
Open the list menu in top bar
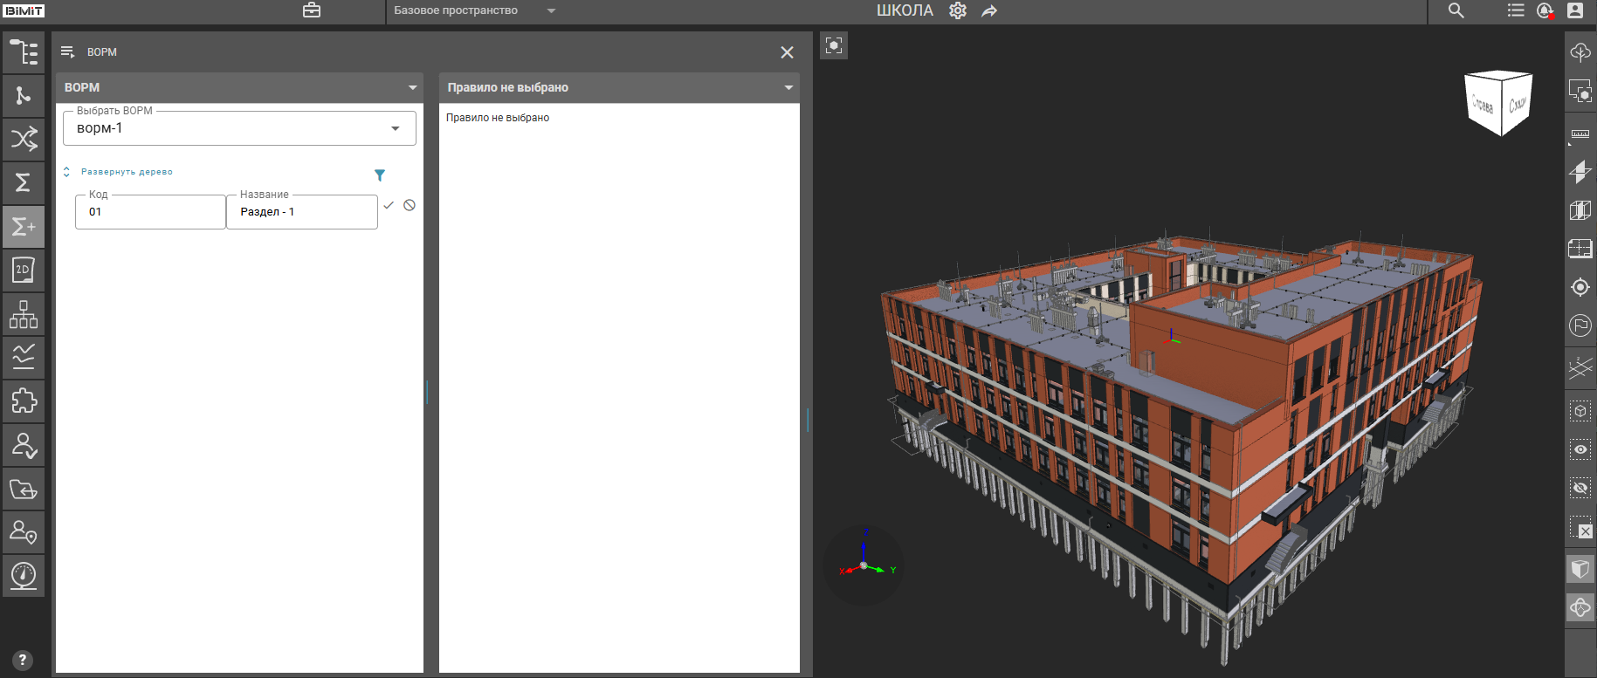click(1516, 10)
